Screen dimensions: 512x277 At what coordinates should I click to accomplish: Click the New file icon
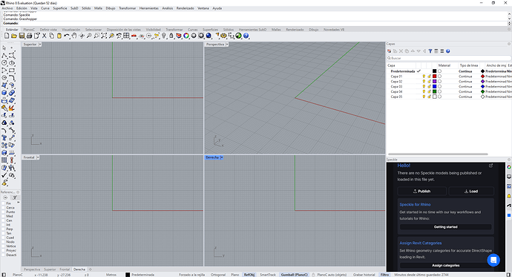coord(7,36)
